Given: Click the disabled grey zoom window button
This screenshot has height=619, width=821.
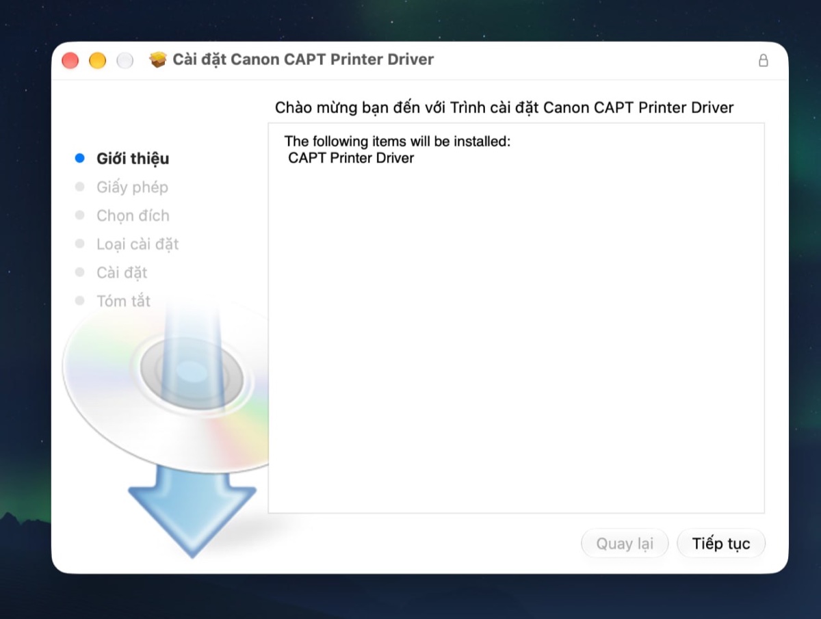Looking at the screenshot, I should point(125,60).
